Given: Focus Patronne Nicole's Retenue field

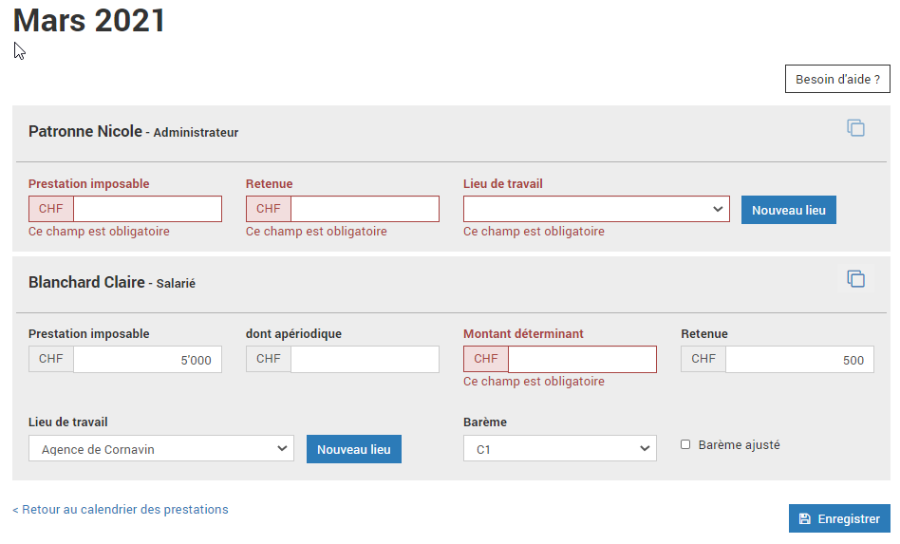Looking at the screenshot, I should point(366,209).
